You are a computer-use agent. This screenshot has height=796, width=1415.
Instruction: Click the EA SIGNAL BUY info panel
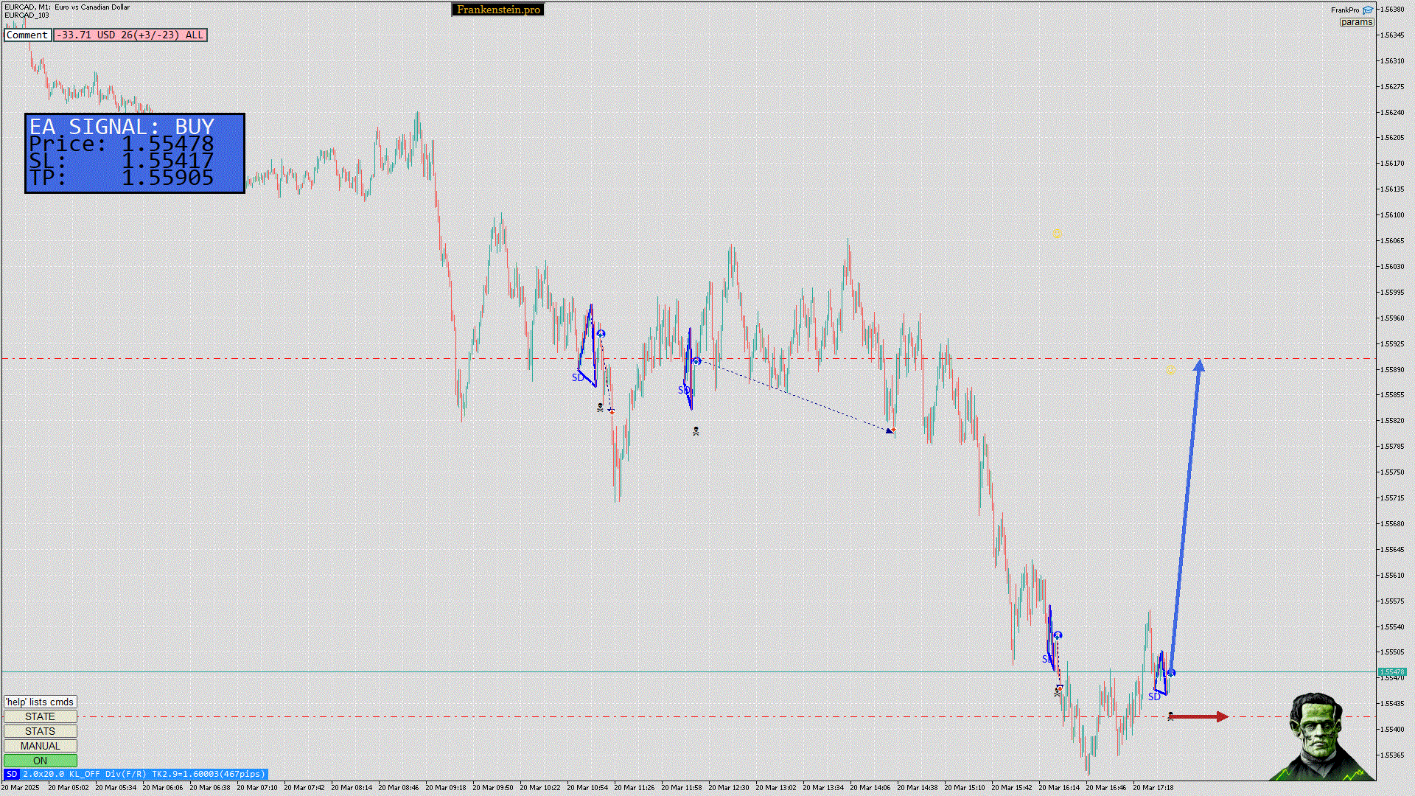(x=135, y=153)
